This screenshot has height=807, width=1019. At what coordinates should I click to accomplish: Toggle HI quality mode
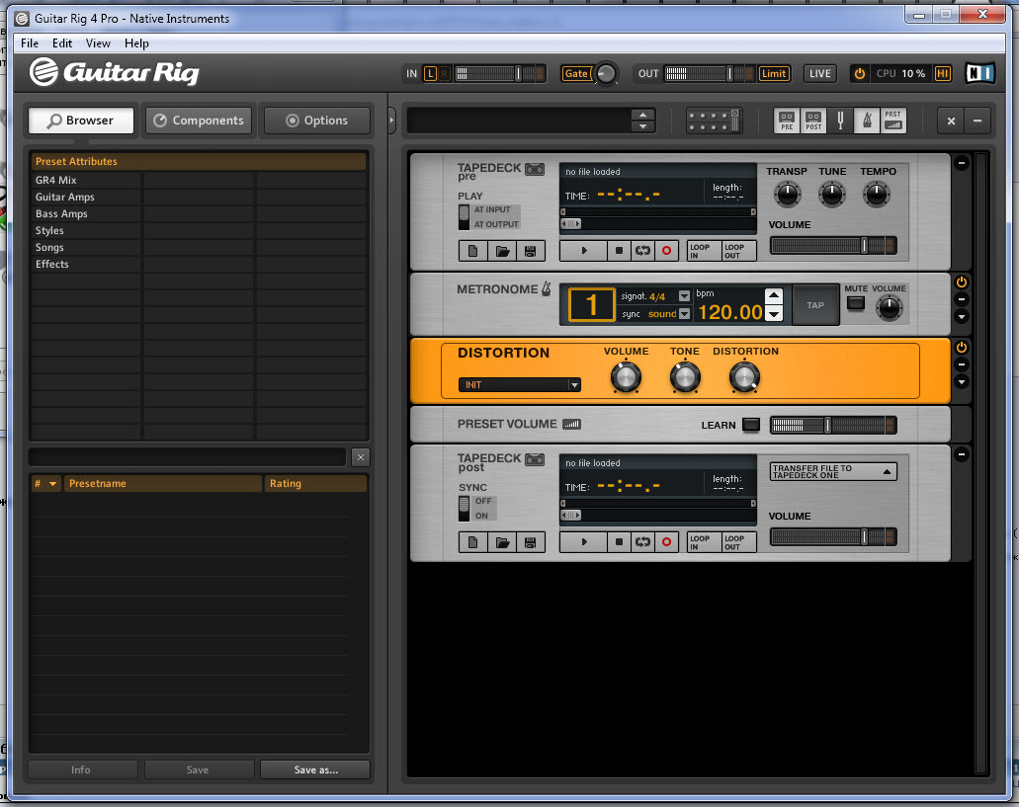[x=942, y=73]
